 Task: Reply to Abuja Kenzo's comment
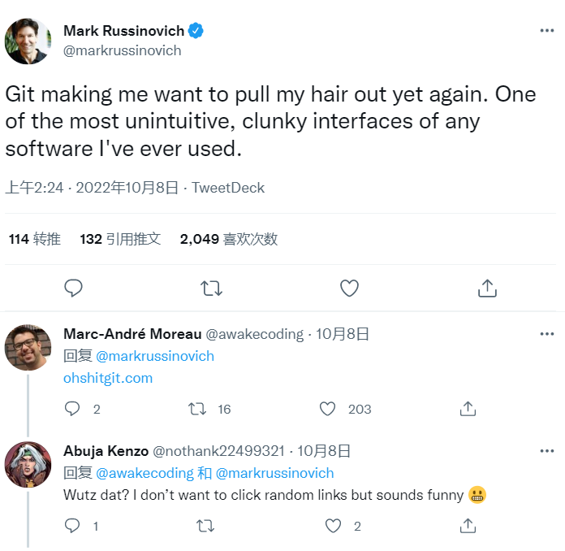coord(72,526)
